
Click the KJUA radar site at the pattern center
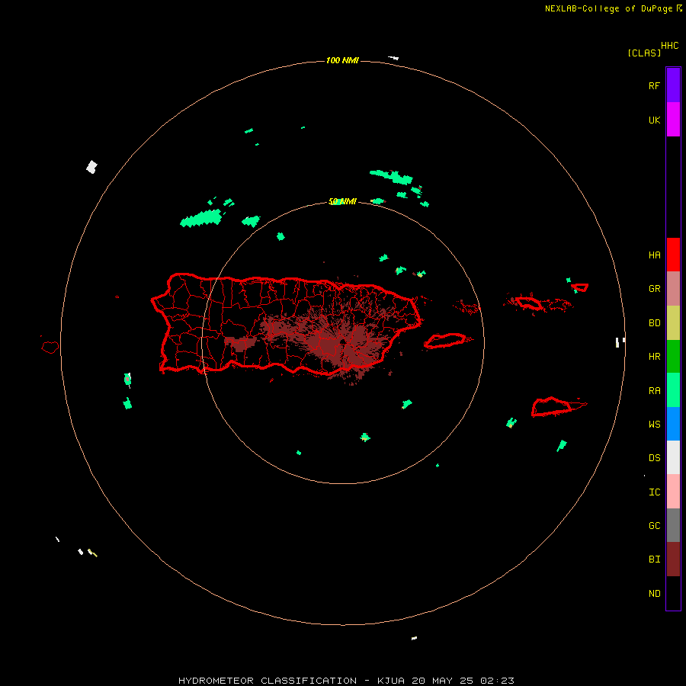342,341
